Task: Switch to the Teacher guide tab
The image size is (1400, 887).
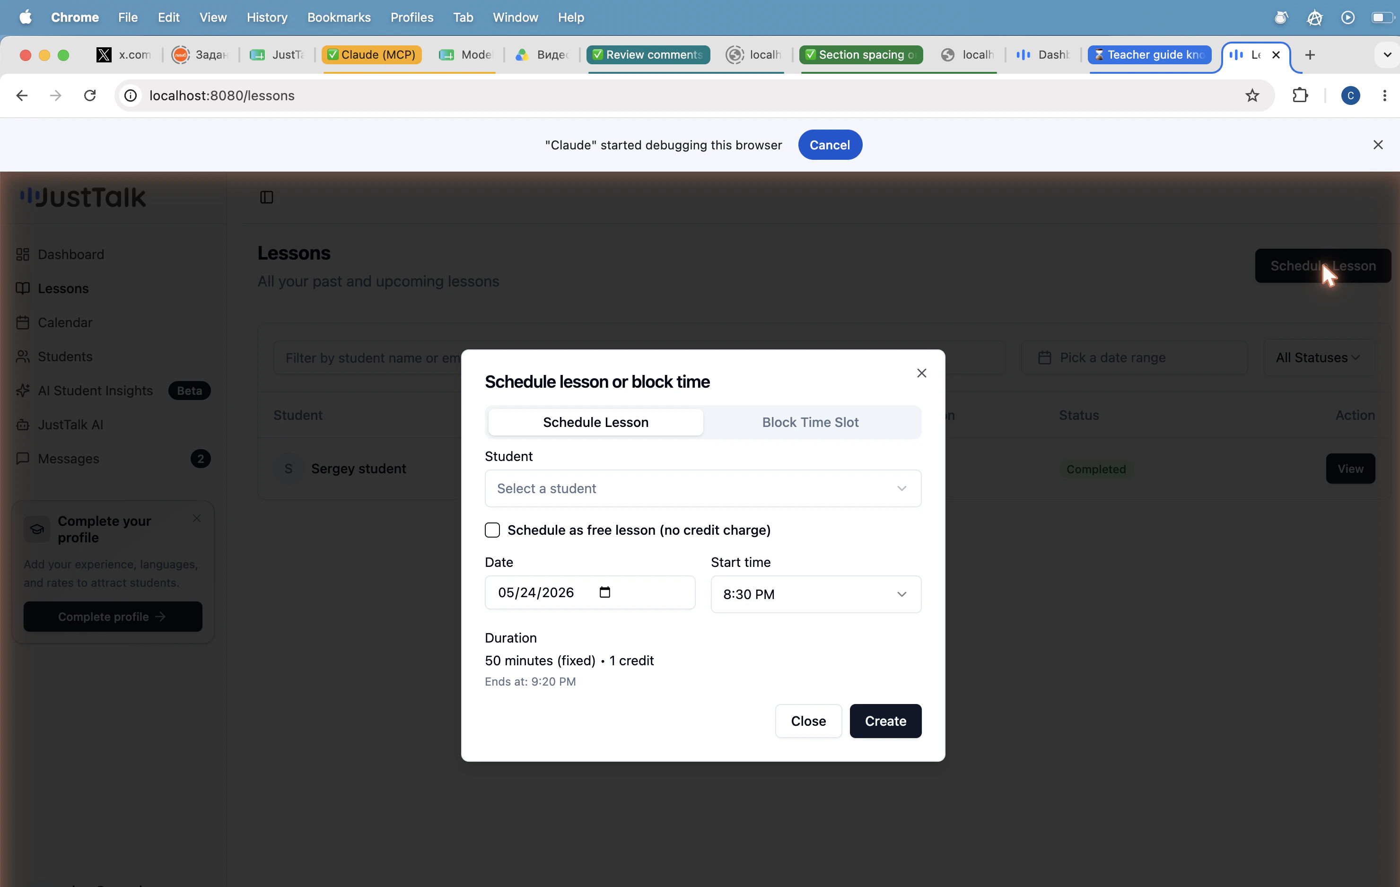Action: point(1149,55)
